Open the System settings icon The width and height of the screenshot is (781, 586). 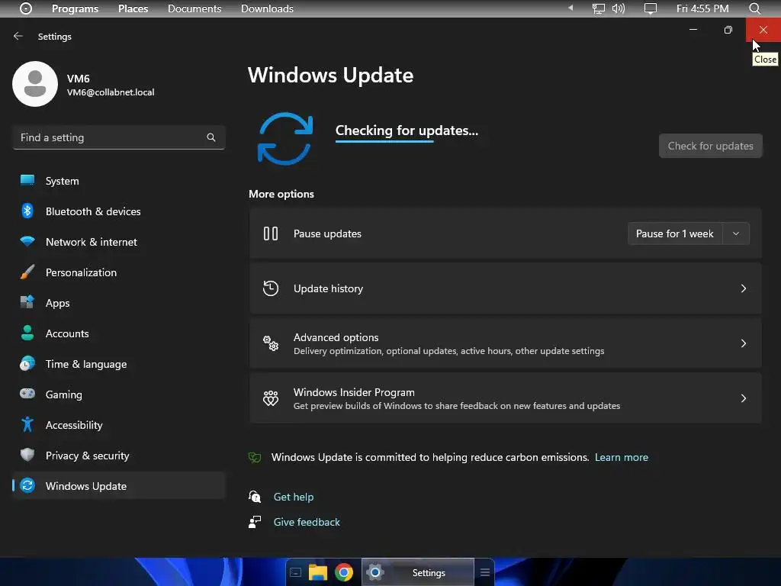[27, 180]
